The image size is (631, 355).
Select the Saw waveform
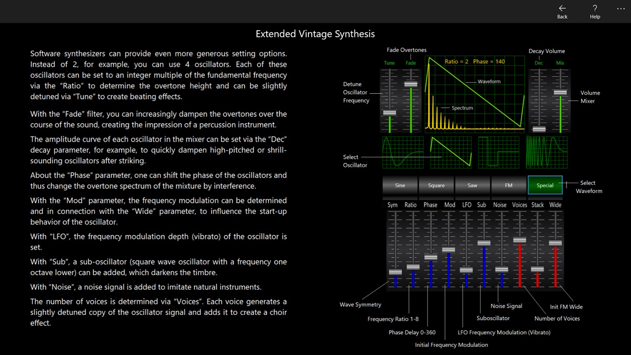472,185
